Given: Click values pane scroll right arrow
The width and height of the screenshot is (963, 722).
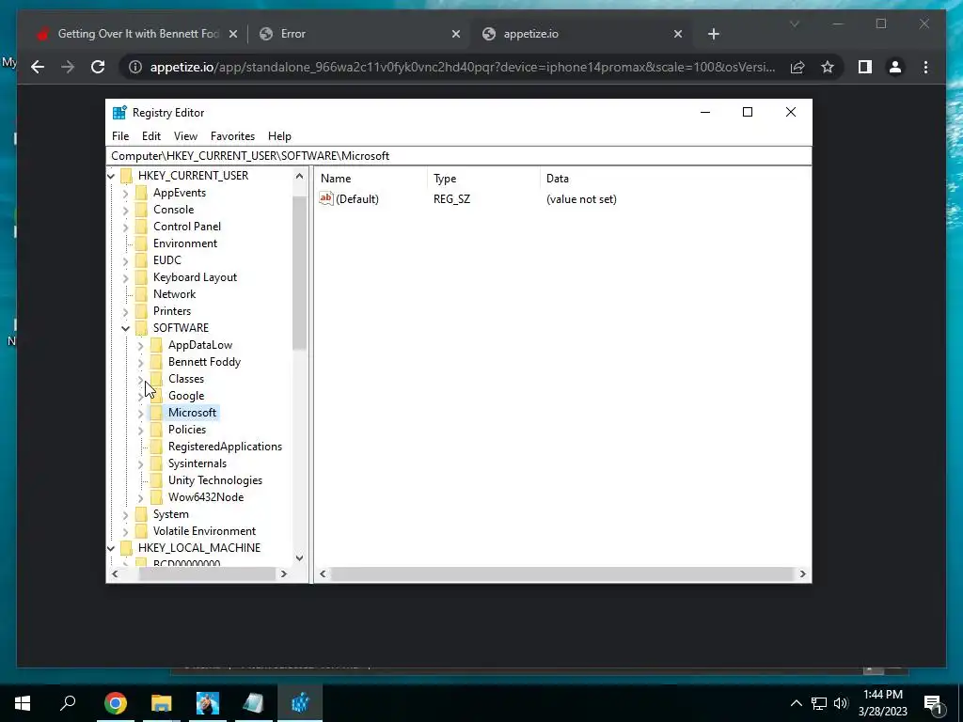Looking at the screenshot, I should click(802, 574).
